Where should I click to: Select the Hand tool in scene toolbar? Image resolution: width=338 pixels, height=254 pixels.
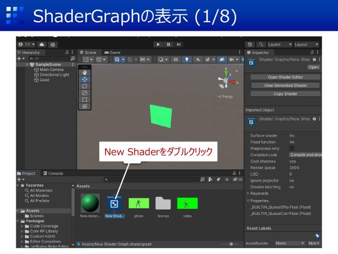point(84,72)
